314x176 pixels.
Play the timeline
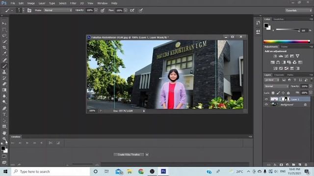pos(27,143)
